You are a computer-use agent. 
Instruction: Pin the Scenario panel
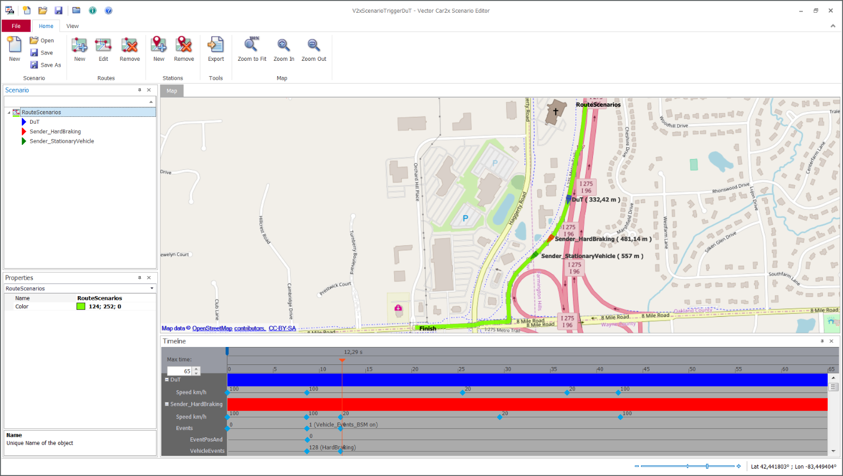pyautogui.click(x=140, y=90)
